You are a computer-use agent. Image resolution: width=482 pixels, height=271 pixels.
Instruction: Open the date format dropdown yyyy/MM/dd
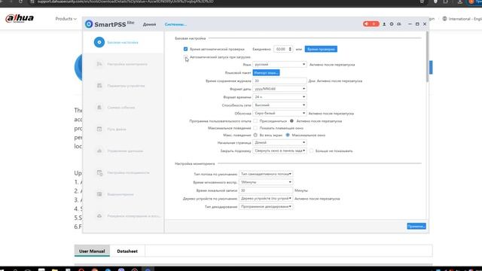(x=279, y=89)
